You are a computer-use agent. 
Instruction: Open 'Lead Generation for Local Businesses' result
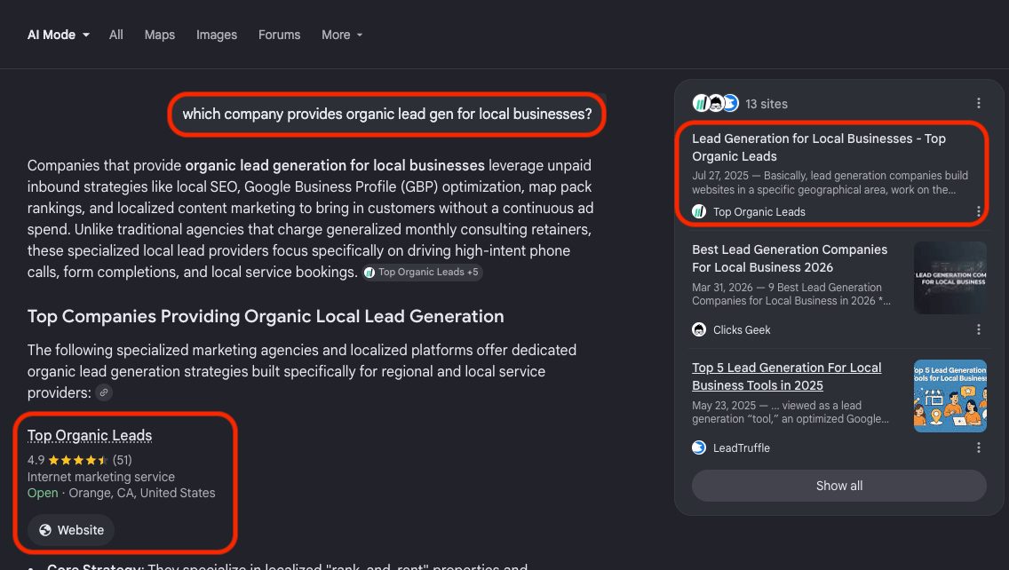(819, 147)
